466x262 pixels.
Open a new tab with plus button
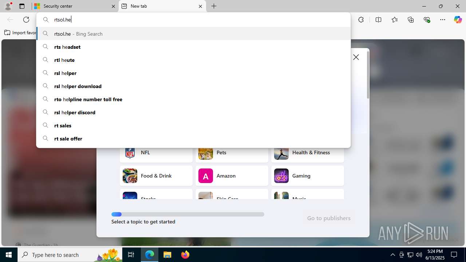coord(214,6)
